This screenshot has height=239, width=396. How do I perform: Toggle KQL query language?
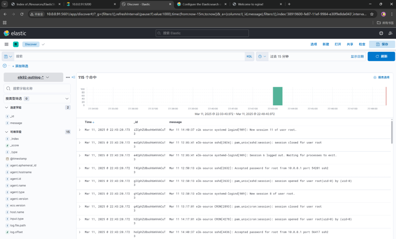tap(249, 57)
